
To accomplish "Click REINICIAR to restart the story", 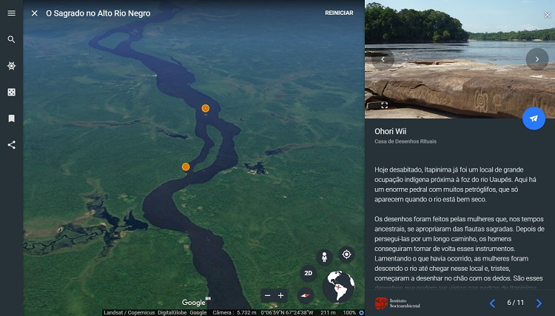I will coord(339,13).
